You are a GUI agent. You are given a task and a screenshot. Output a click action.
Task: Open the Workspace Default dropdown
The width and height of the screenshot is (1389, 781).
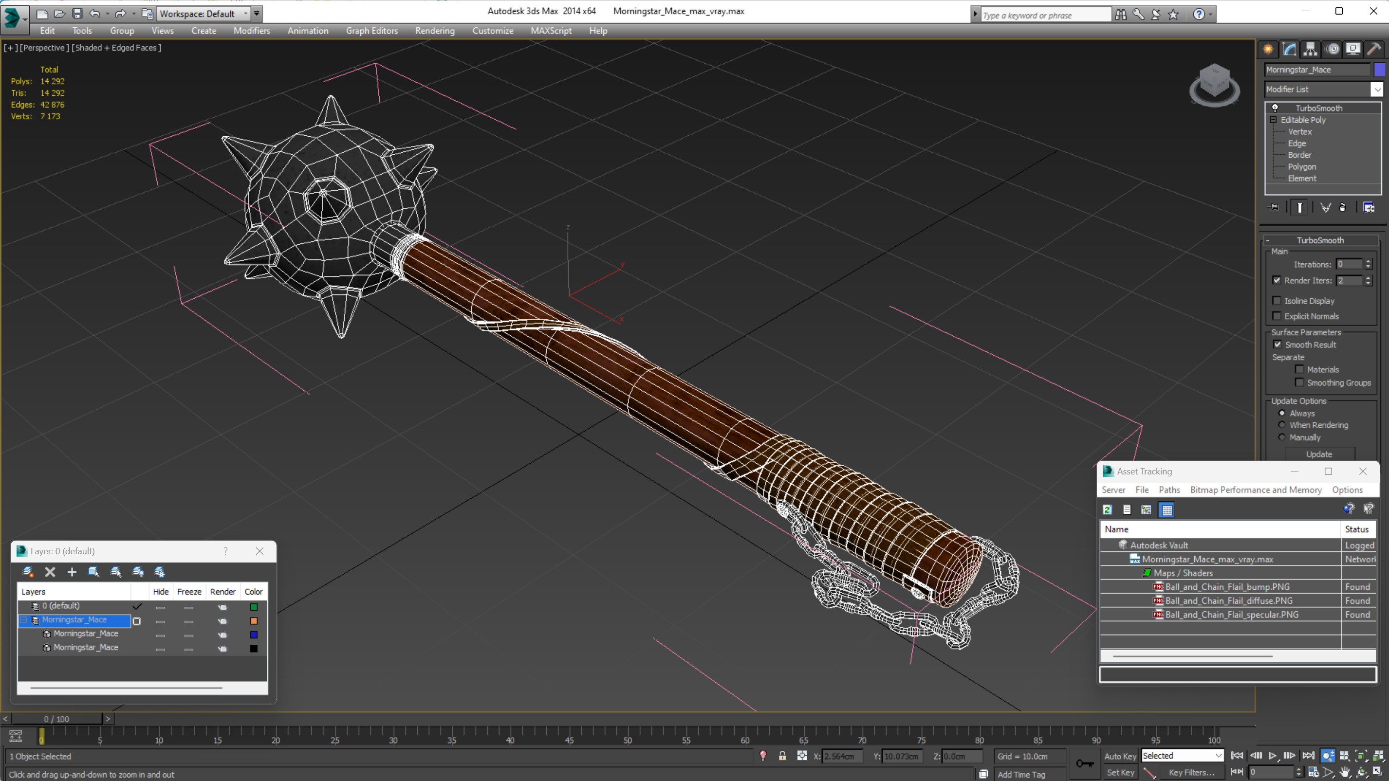pos(245,14)
